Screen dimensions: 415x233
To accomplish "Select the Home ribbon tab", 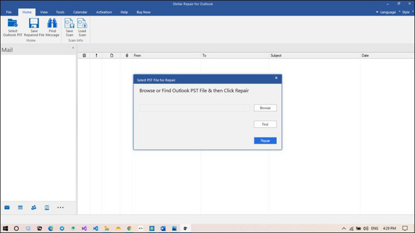I will 27,12.
